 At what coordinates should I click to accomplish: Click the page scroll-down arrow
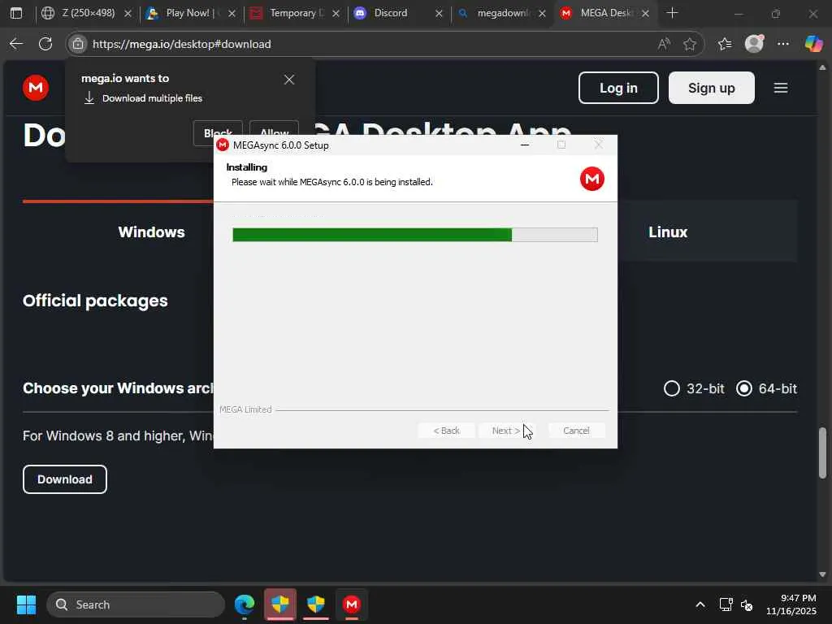click(x=822, y=574)
